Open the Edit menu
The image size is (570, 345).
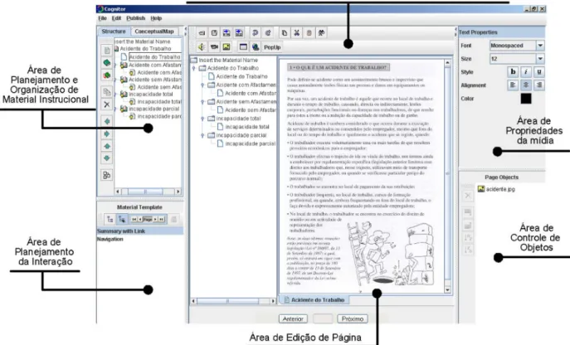116,18
